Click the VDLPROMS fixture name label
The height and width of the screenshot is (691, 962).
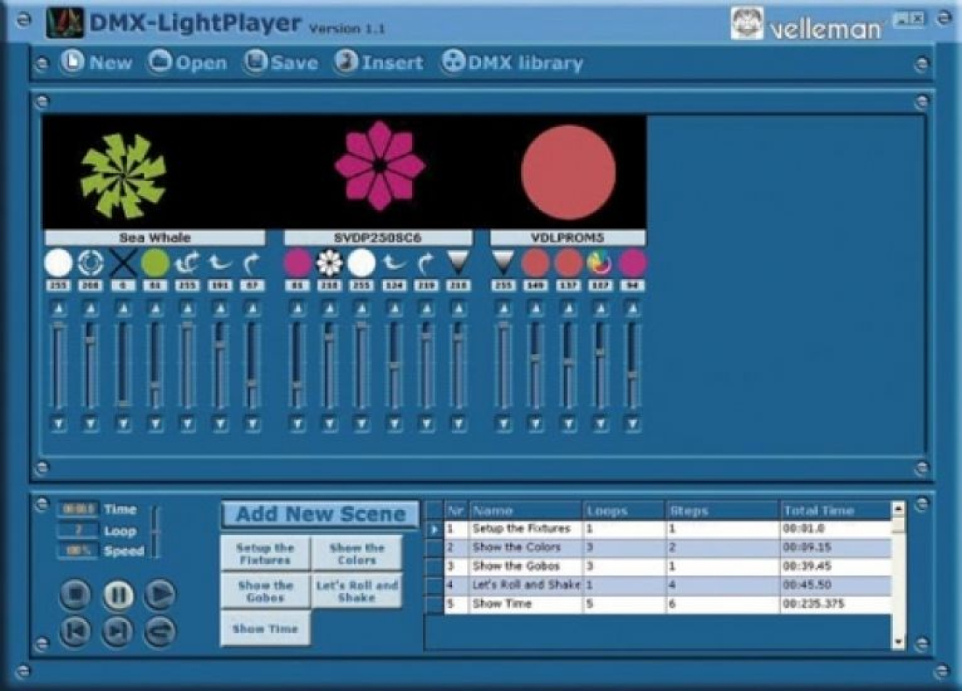(568, 238)
